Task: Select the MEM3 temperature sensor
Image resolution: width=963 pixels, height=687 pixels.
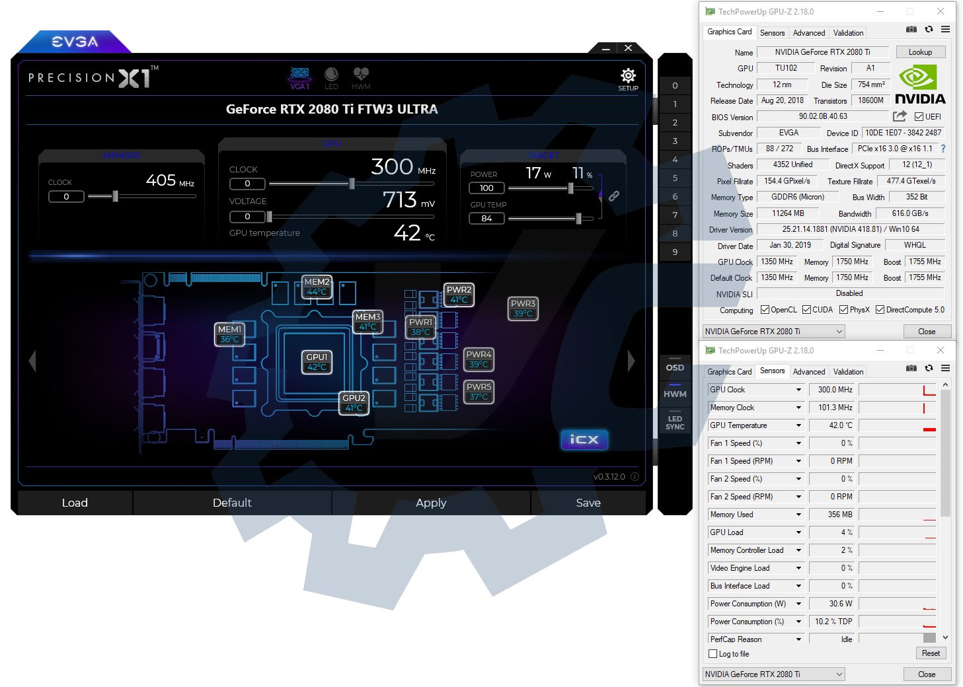Action: [x=367, y=321]
